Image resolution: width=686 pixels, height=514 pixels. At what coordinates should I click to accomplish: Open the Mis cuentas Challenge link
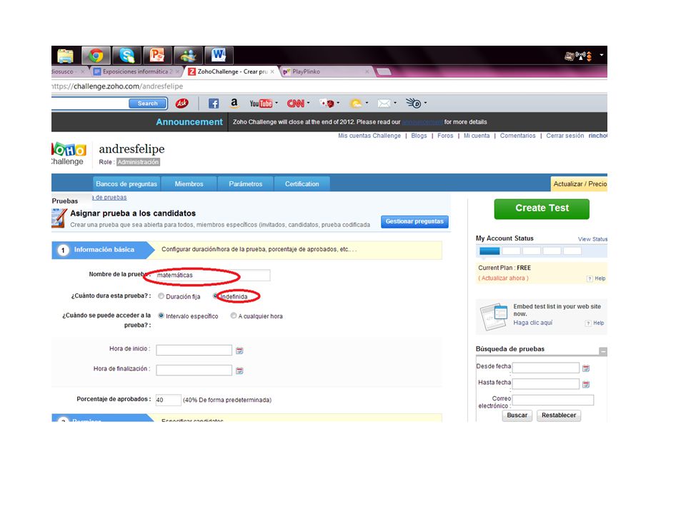[369, 136]
